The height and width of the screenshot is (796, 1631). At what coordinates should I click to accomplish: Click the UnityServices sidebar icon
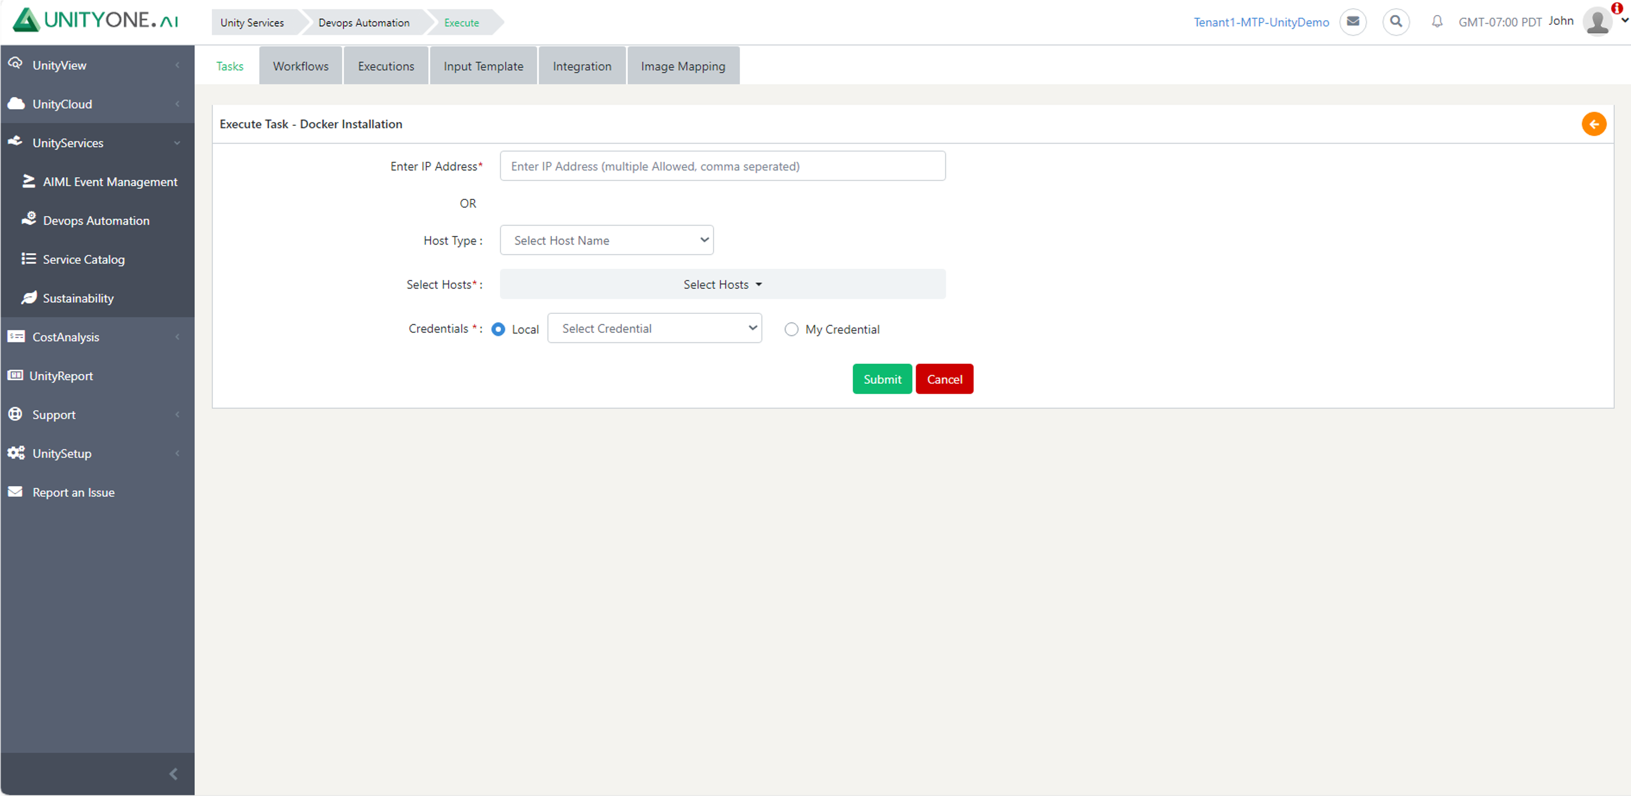tap(15, 142)
